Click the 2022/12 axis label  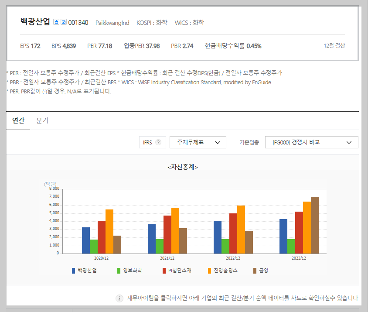233,258
